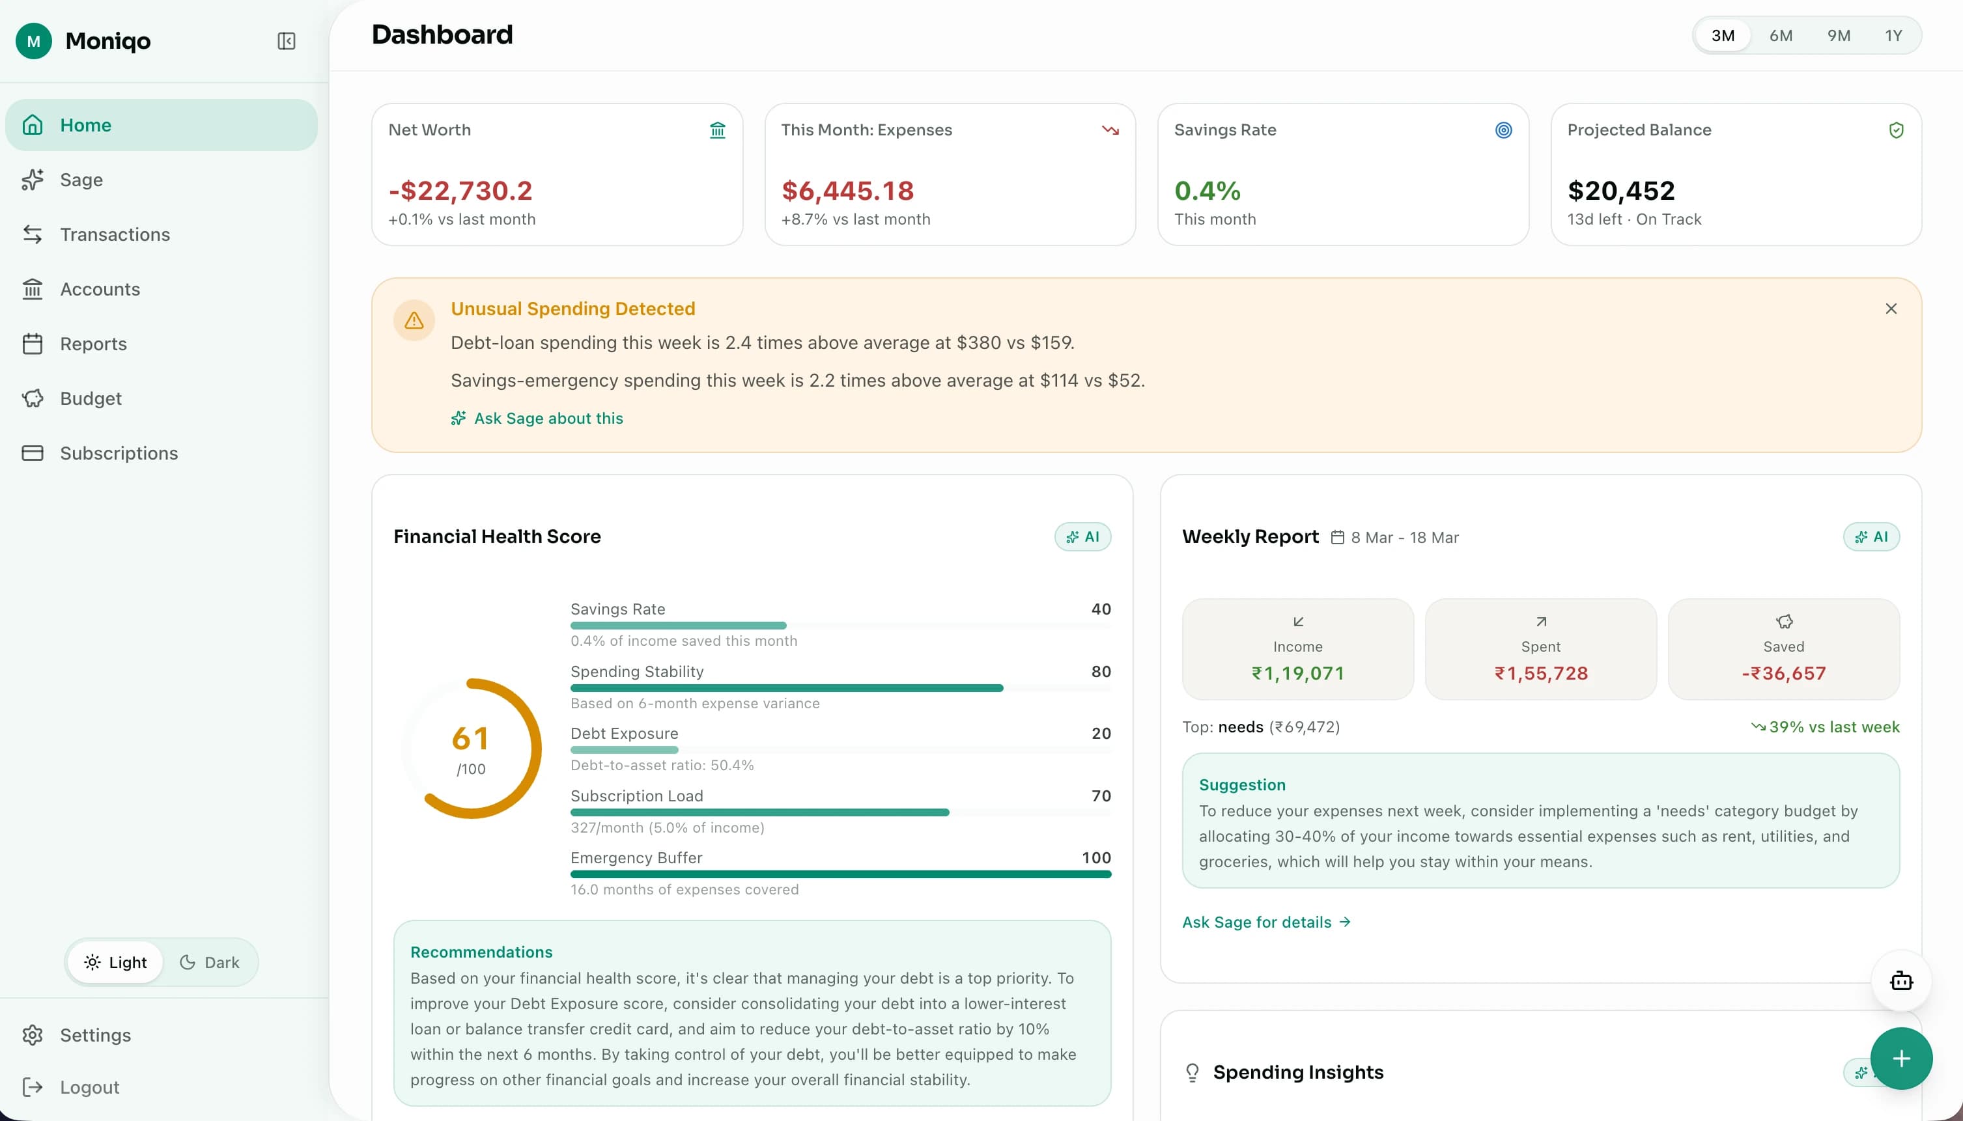Click the Moniqo avatar logo

[x=34, y=41]
